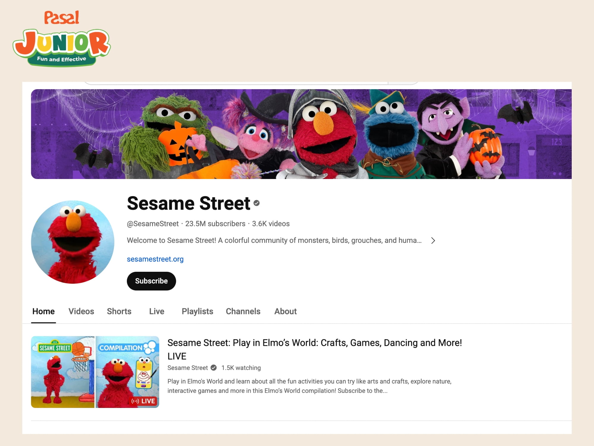View the About tab

[285, 311]
